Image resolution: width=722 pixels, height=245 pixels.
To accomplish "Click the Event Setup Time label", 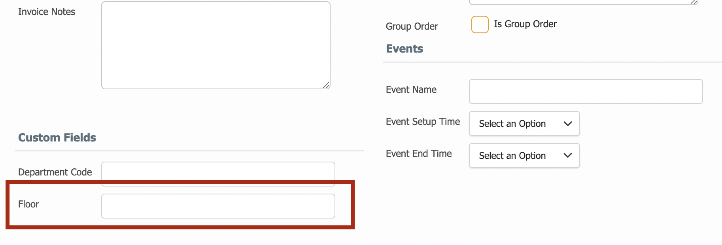I will point(423,122).
